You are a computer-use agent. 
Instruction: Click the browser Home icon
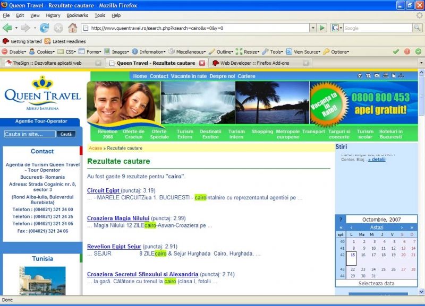tap(72, 28)
